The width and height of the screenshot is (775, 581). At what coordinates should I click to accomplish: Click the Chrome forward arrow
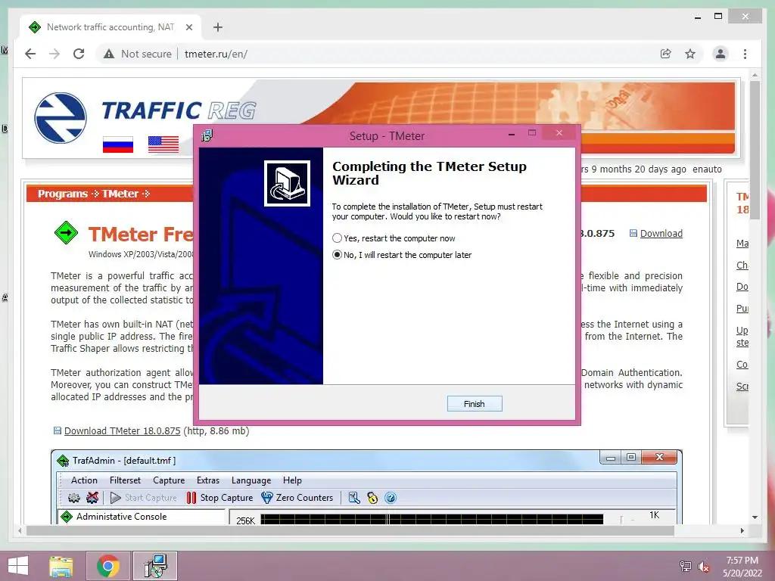[54, 54]
